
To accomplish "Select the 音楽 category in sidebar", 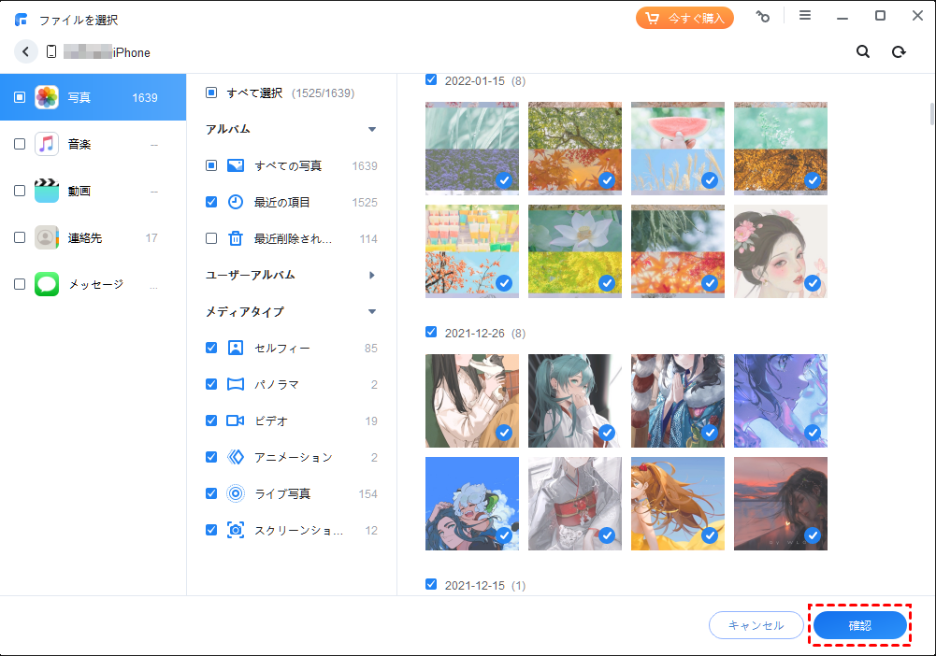I will pyautogui.click(x=94, y=144).
